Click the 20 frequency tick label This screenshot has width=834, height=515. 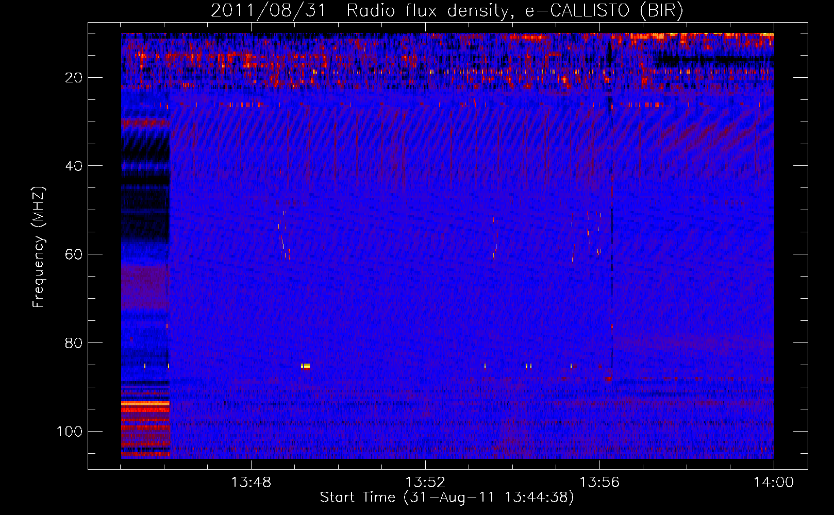pyautogui.click(x=74, y=78)
